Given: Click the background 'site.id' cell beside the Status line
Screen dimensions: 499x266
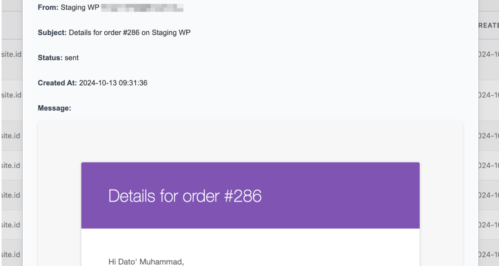Looking at the screenshot, I should tap(11, 54).
